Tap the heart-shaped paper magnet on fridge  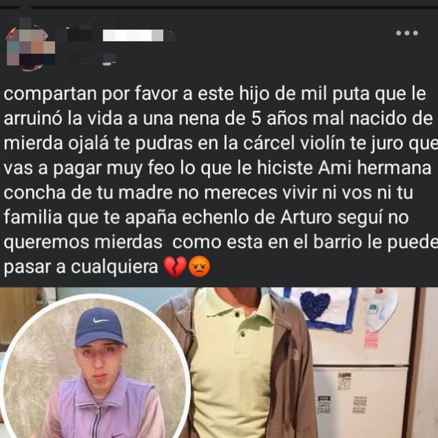pyautogui.click(x=380, y=308)
